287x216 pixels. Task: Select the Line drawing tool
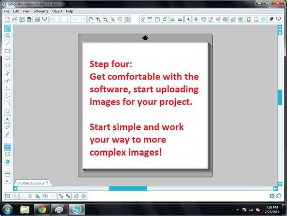pos(7,44)
